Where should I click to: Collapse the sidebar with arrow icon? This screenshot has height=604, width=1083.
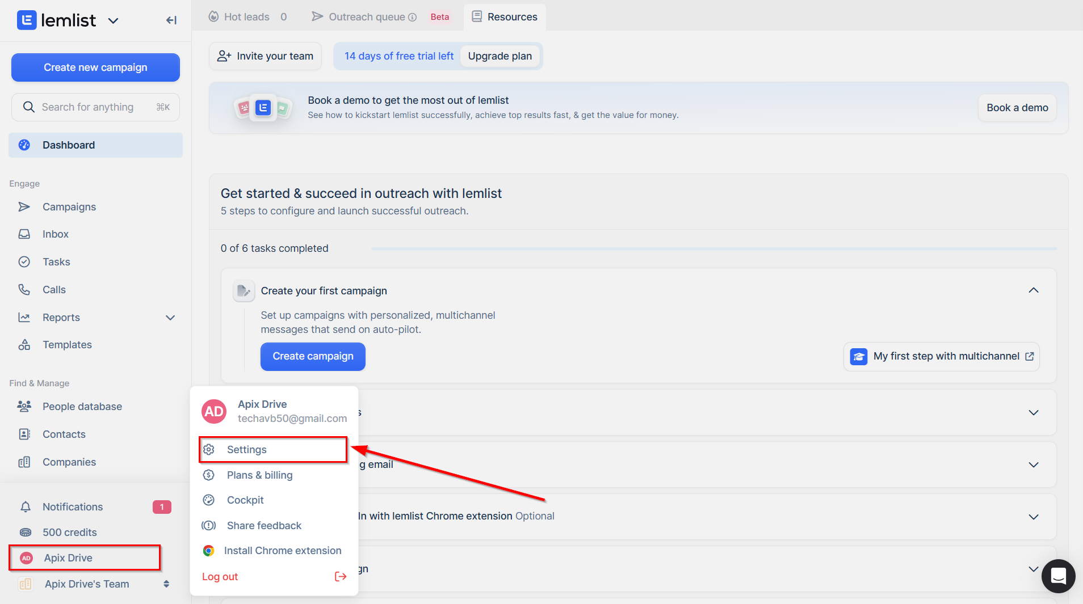tap(171, 20)
